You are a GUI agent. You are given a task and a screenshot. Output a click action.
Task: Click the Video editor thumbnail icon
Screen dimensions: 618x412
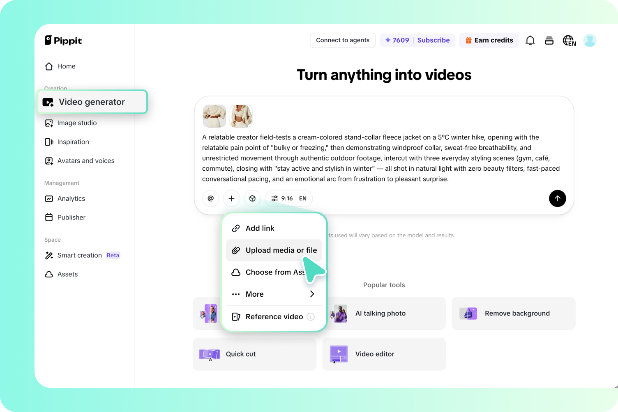click(339, 354)
